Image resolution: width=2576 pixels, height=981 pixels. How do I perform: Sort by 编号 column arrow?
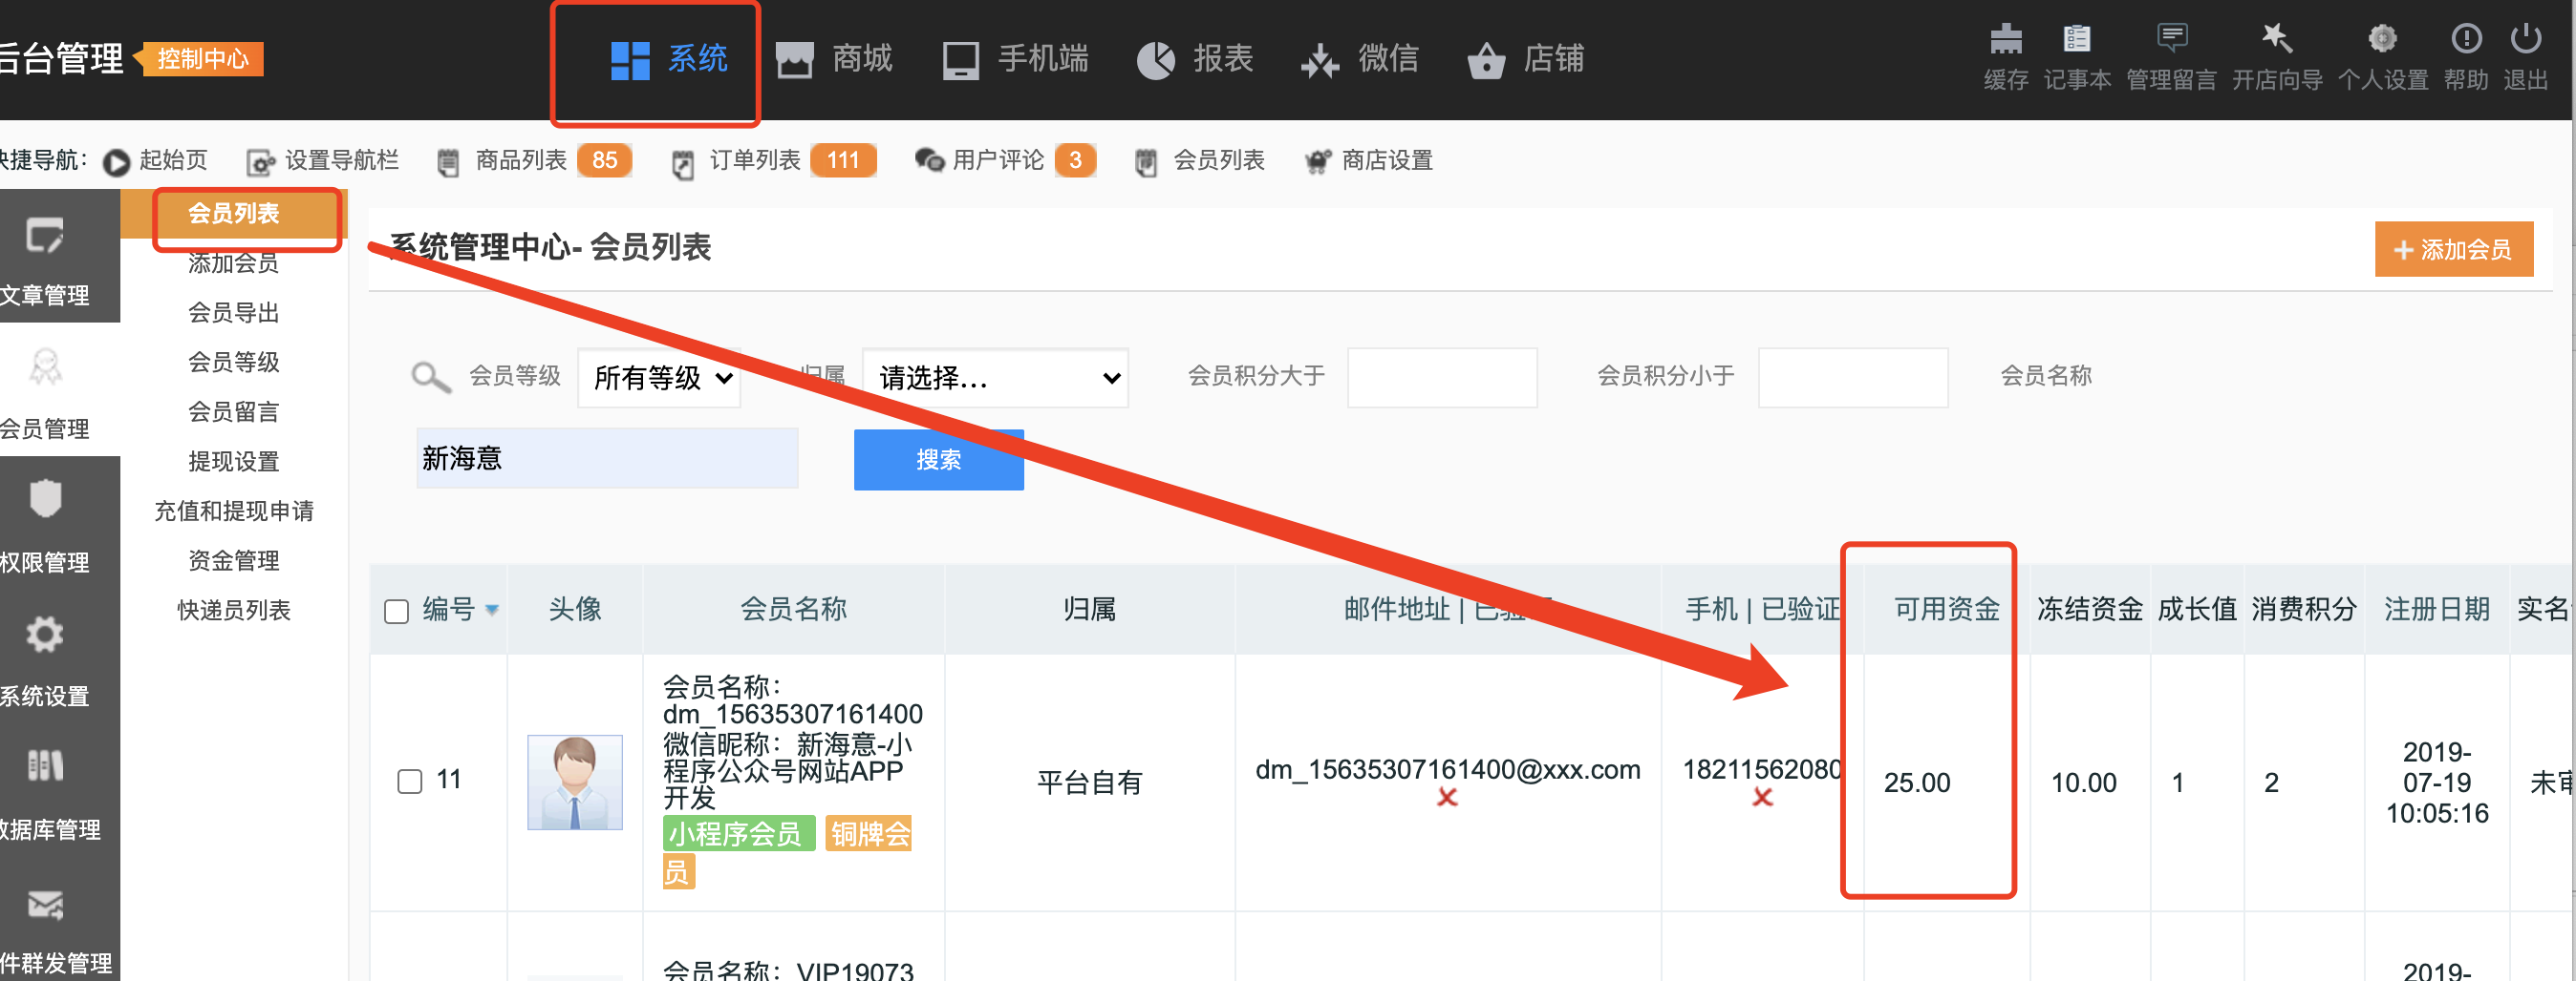click(x=492, y=611)
